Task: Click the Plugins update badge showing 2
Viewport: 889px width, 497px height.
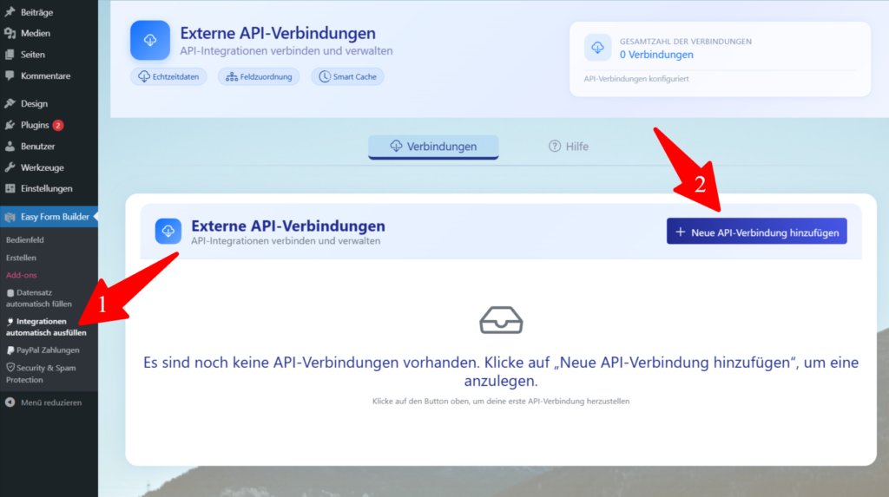Action: coord(58,125)
